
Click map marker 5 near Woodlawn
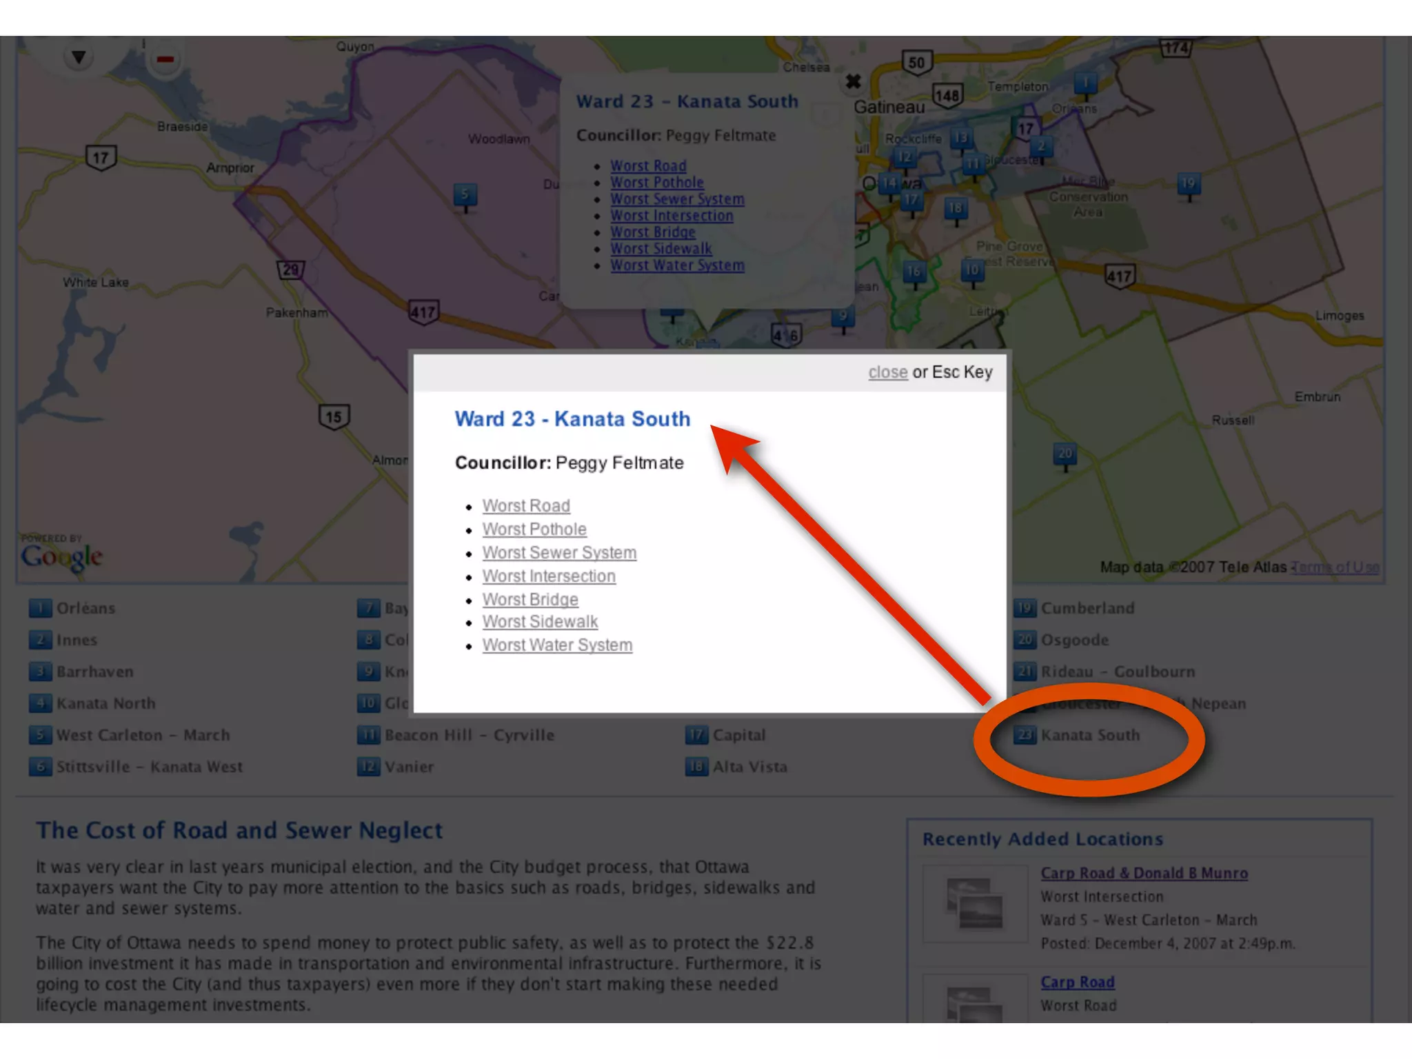click(465, 196)
